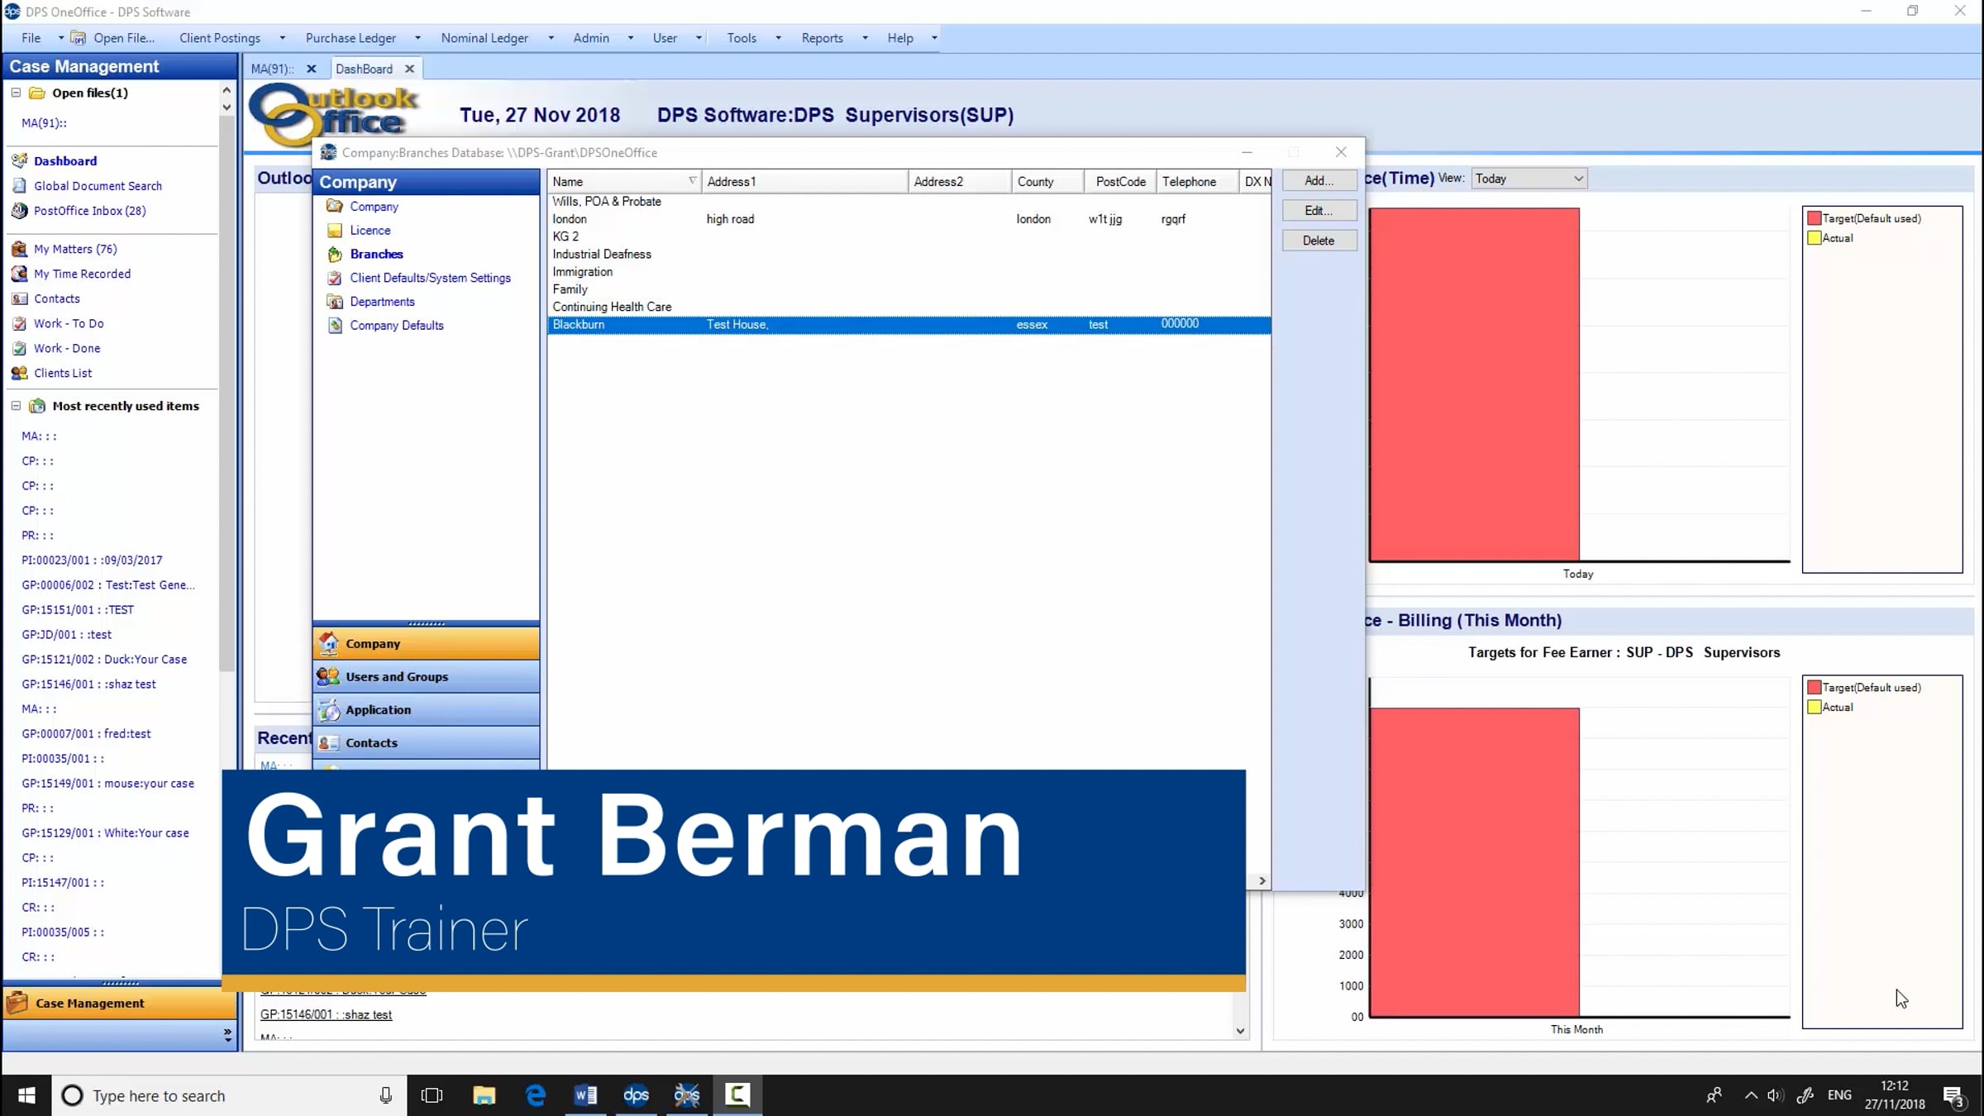This screenshot has height=1116, width=1984.
Task: Collapse the Open files tree node
Action: pyautogui.click(x=16, y=93)
